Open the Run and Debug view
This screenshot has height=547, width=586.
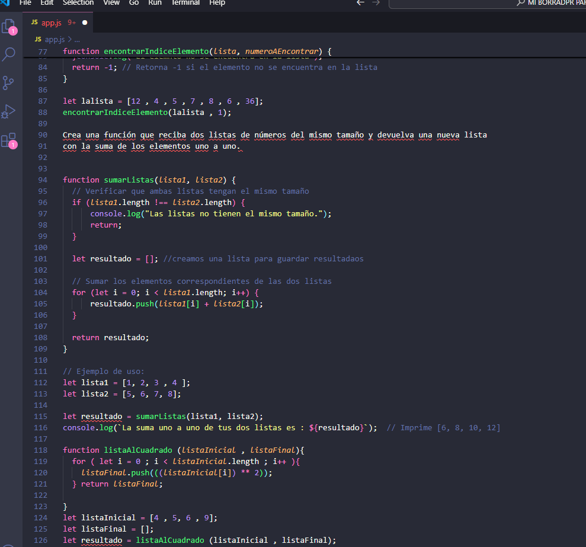(9, 111)
